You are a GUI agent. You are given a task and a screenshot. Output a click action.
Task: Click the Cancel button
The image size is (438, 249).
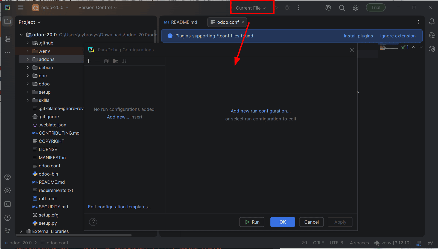pyautogui.click(x=311, y=222)
